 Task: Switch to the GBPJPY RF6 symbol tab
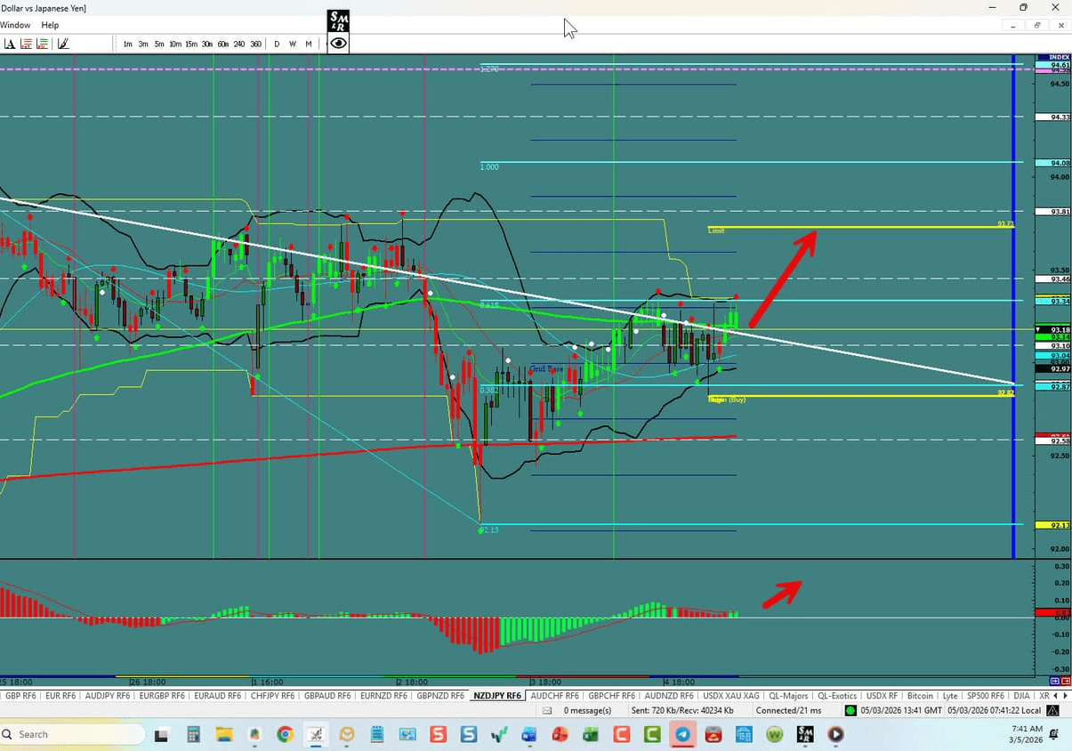pyautogui.click(x=327, y=695)
